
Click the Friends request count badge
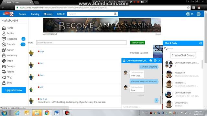tap(23, 44)
